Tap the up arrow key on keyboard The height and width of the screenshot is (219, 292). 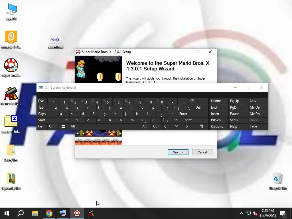(x=176, y=120)
